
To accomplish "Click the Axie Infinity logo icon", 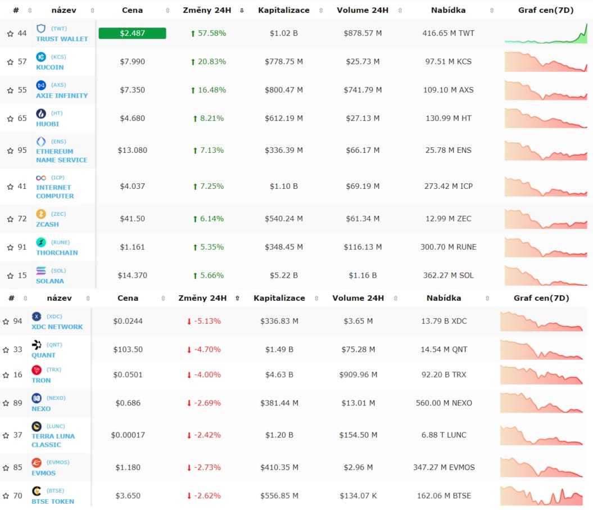I will [x=41, y=85].
